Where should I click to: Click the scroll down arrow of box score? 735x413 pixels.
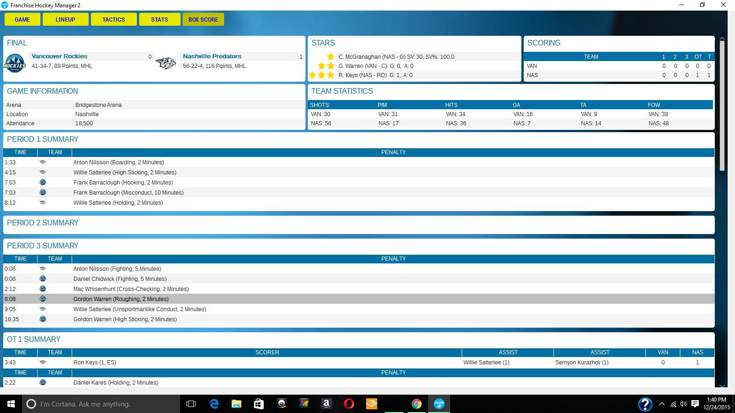(722, 386)
